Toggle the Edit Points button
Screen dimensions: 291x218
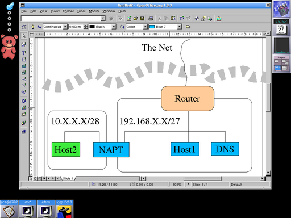click(x=24, y=27)
